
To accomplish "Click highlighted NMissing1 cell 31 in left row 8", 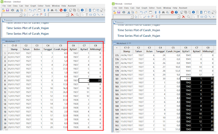I will point(95,81).
